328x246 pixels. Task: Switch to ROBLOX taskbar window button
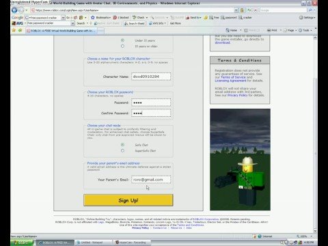pos(55,243)
